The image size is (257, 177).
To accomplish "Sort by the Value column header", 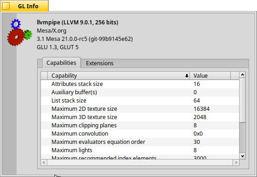I will point(210,76).
